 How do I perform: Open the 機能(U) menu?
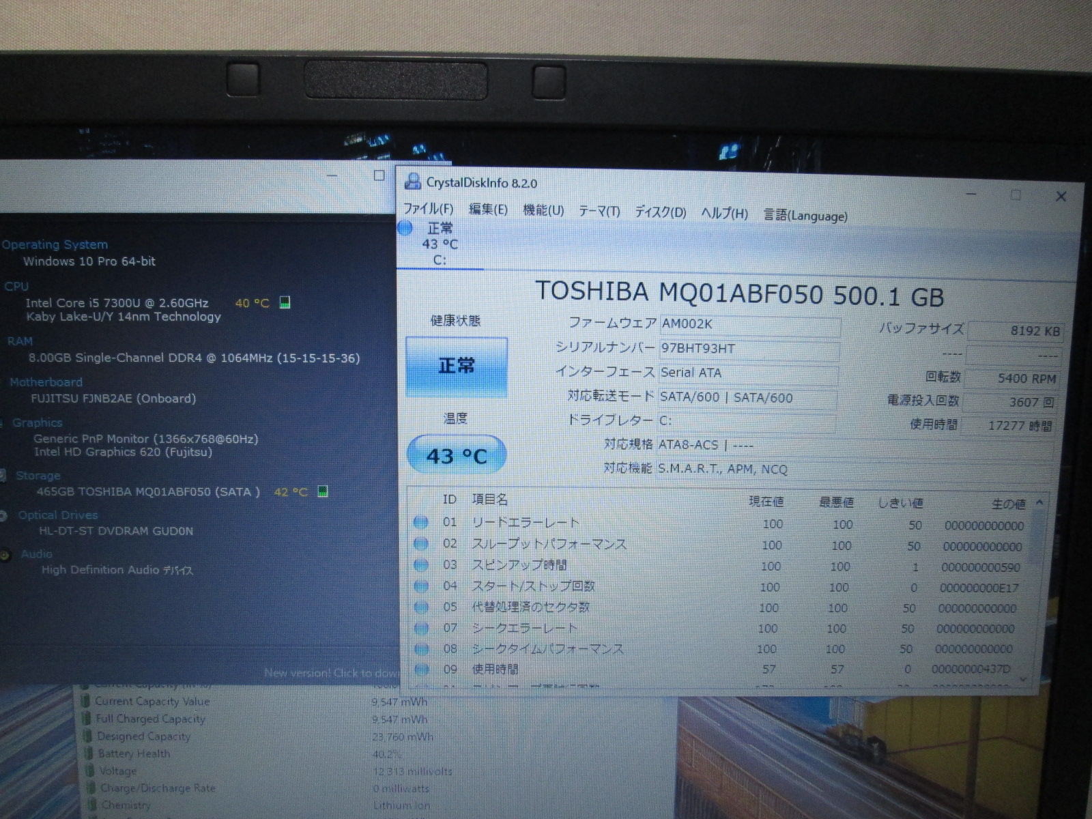click(x=543, y=210)
